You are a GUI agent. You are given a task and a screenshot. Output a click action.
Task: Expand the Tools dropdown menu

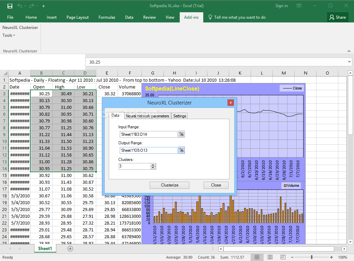coord(9,35)
